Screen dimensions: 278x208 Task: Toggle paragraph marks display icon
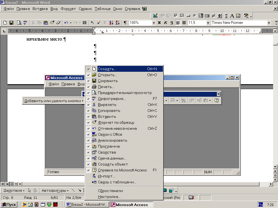125,23
